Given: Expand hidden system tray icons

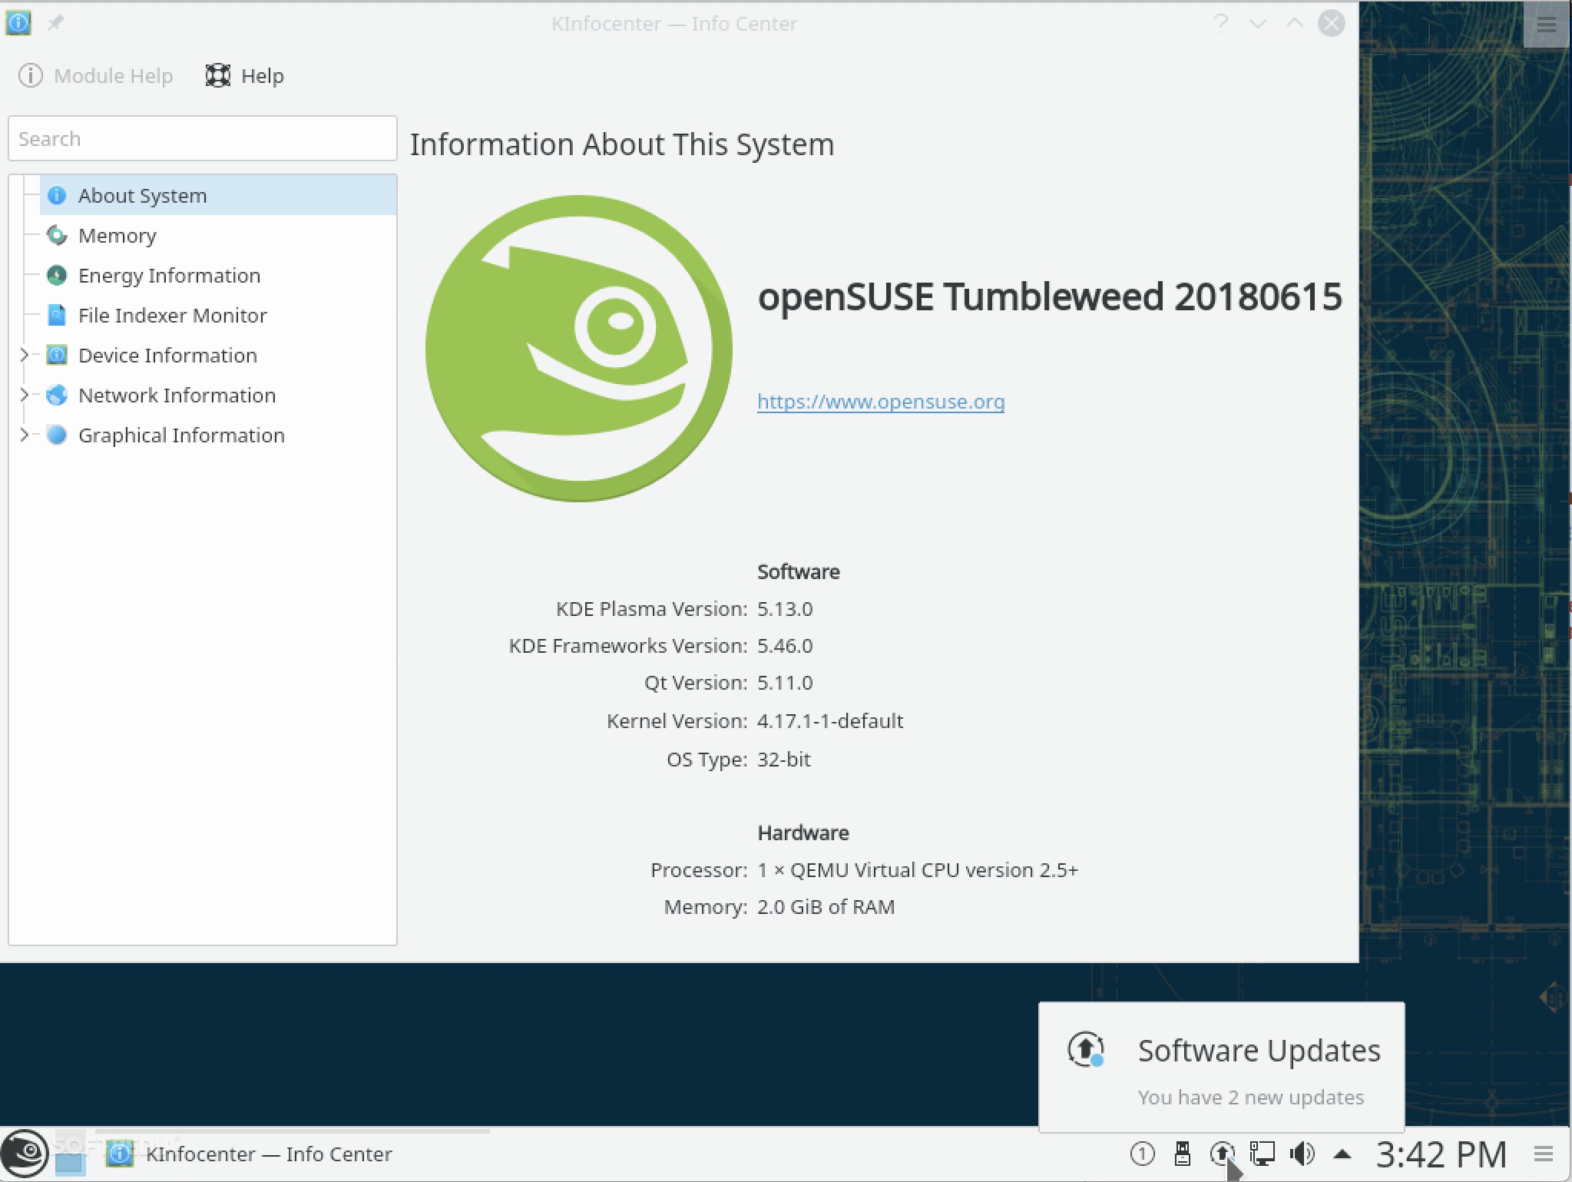Looking at the screenshot, I should (x=1342, y=1154).
